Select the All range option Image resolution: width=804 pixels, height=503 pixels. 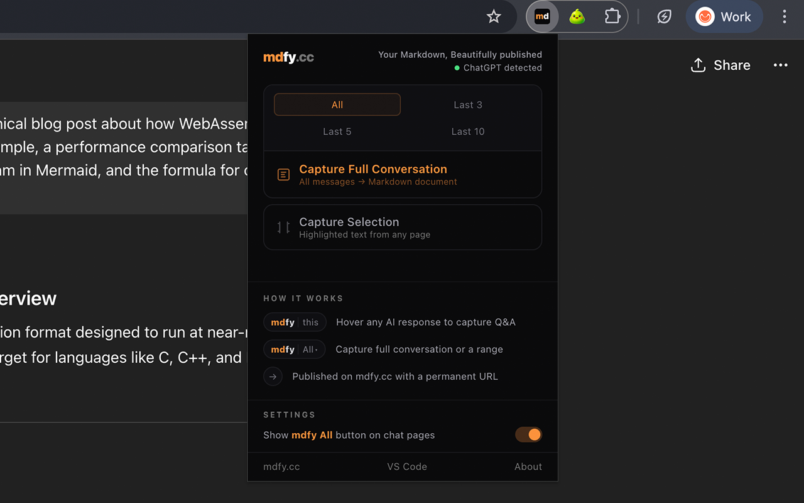pos(337,105)
